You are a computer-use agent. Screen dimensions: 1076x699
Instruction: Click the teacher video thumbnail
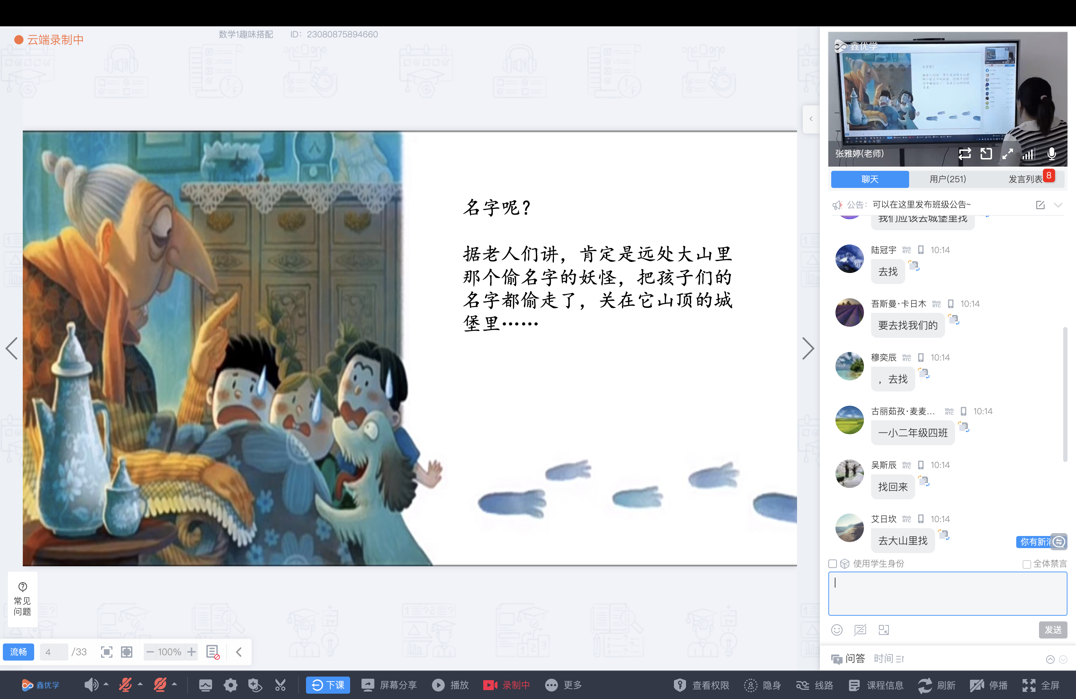click(948, 99)
